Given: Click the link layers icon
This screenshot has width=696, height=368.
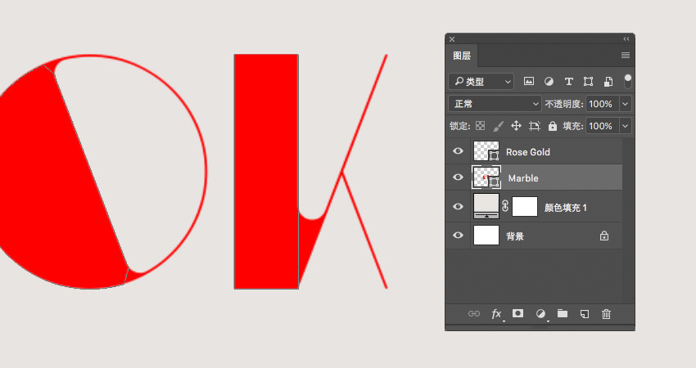Looking at the screenshot, I should click(x=474, y=314).
